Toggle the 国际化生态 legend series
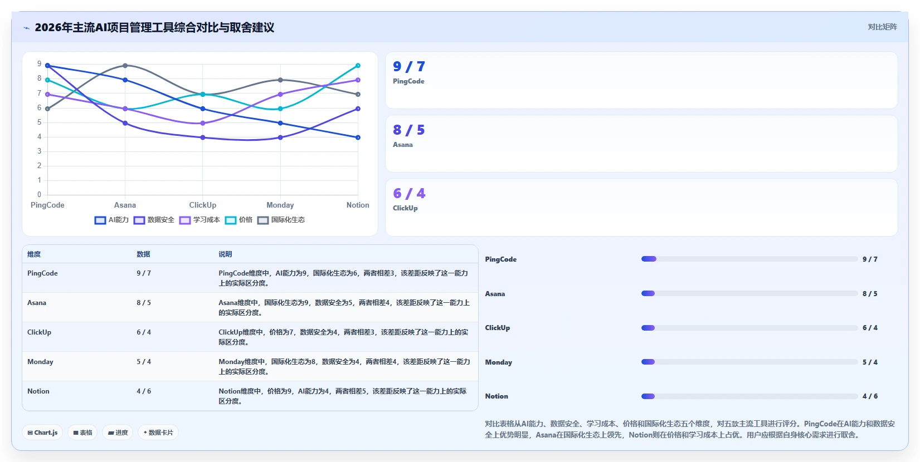Image resolution: width=920 pixels, height=462 pixels. (x=281, y=220)
